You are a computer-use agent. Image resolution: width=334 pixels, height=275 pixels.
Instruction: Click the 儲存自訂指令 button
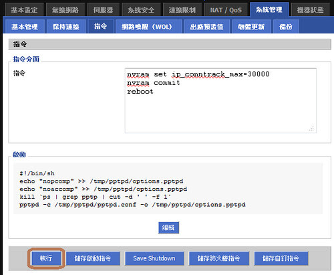(x=281, y=258)
